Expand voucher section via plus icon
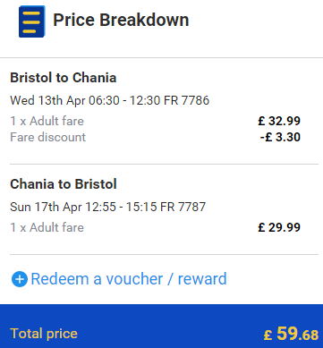 coord(20,279)
